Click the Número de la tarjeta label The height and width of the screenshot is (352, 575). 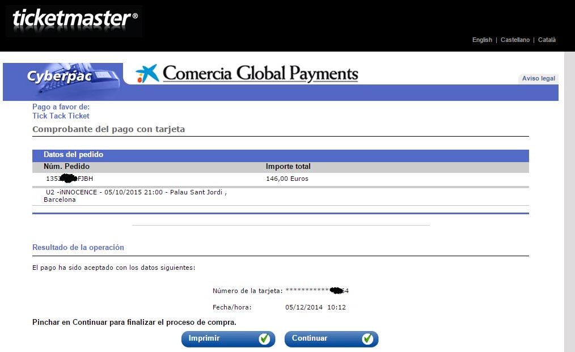tap(248, 291)
